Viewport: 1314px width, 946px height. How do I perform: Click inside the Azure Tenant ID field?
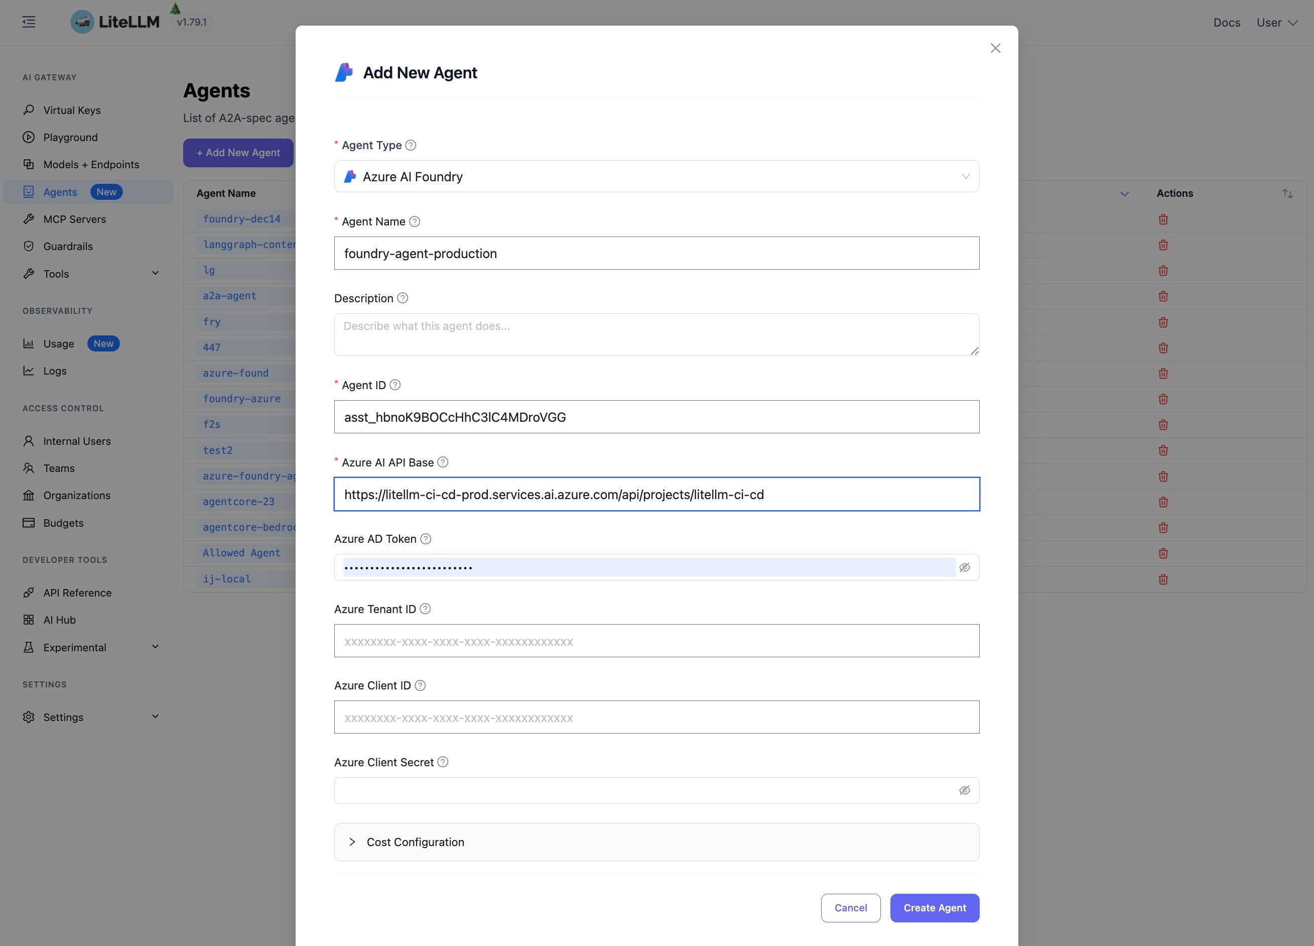coord(656,641)
